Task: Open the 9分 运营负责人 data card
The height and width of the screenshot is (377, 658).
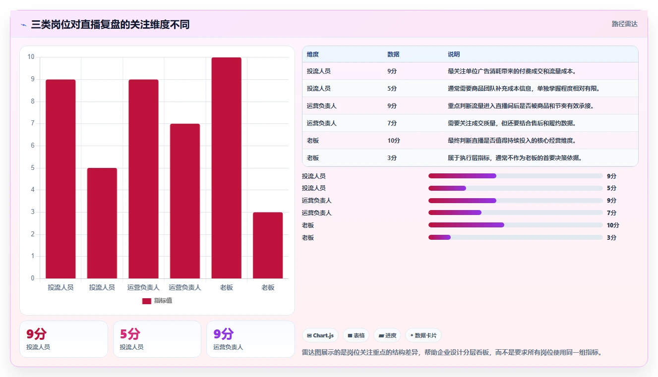Action: 250,339
